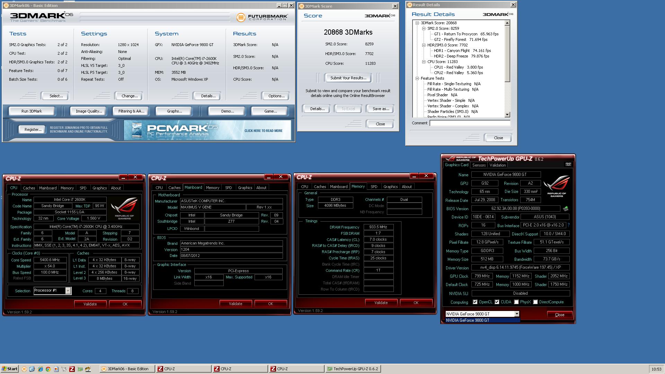Launch Chrome from the quick launch bar

pyautogui.click(x=48, y=369)
